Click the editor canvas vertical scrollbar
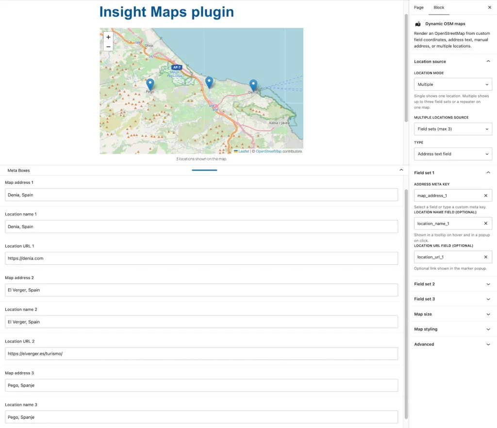This screenshot has height=428, width=497. coord(406,68)
